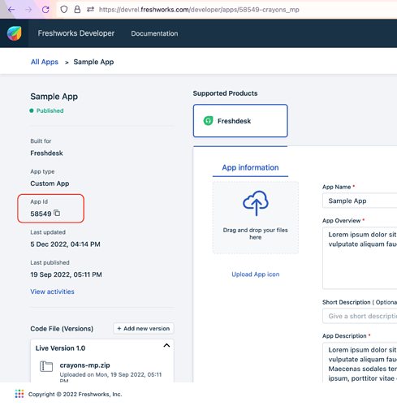
Task: Click inside the App Description text area
Action: (x=360, y=363)
